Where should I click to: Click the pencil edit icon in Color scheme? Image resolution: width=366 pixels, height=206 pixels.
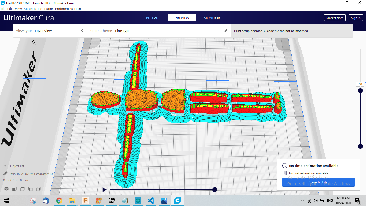click(226, 31)
